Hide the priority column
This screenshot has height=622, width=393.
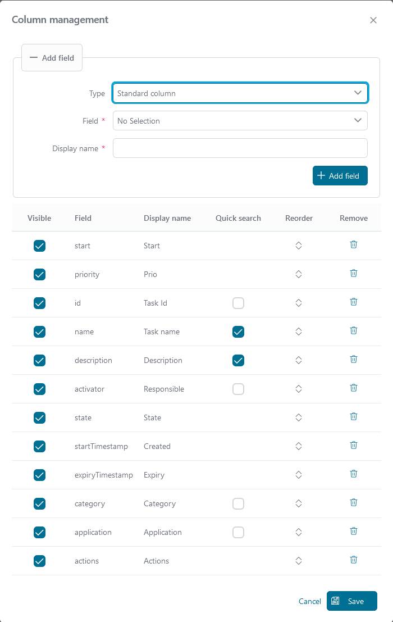click(40, 274)
